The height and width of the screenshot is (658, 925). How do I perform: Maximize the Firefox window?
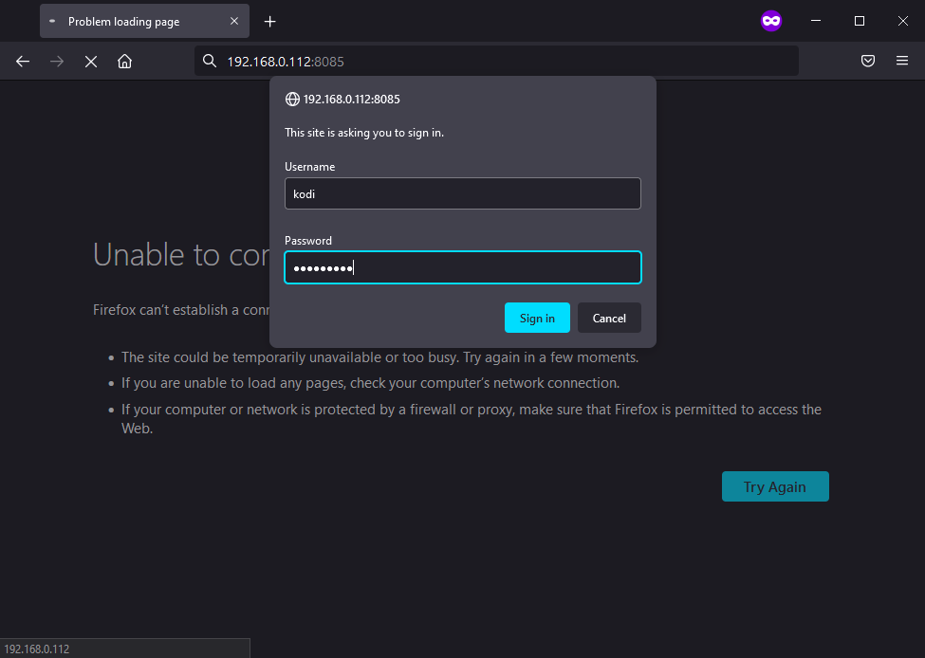(x=860, y=21)
